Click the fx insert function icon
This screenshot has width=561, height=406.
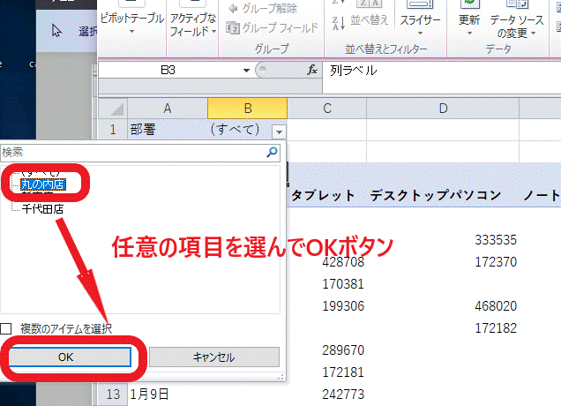(x=311, y=70)
